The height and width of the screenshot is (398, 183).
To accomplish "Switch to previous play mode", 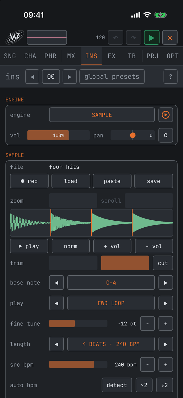I will pos(56,303).
